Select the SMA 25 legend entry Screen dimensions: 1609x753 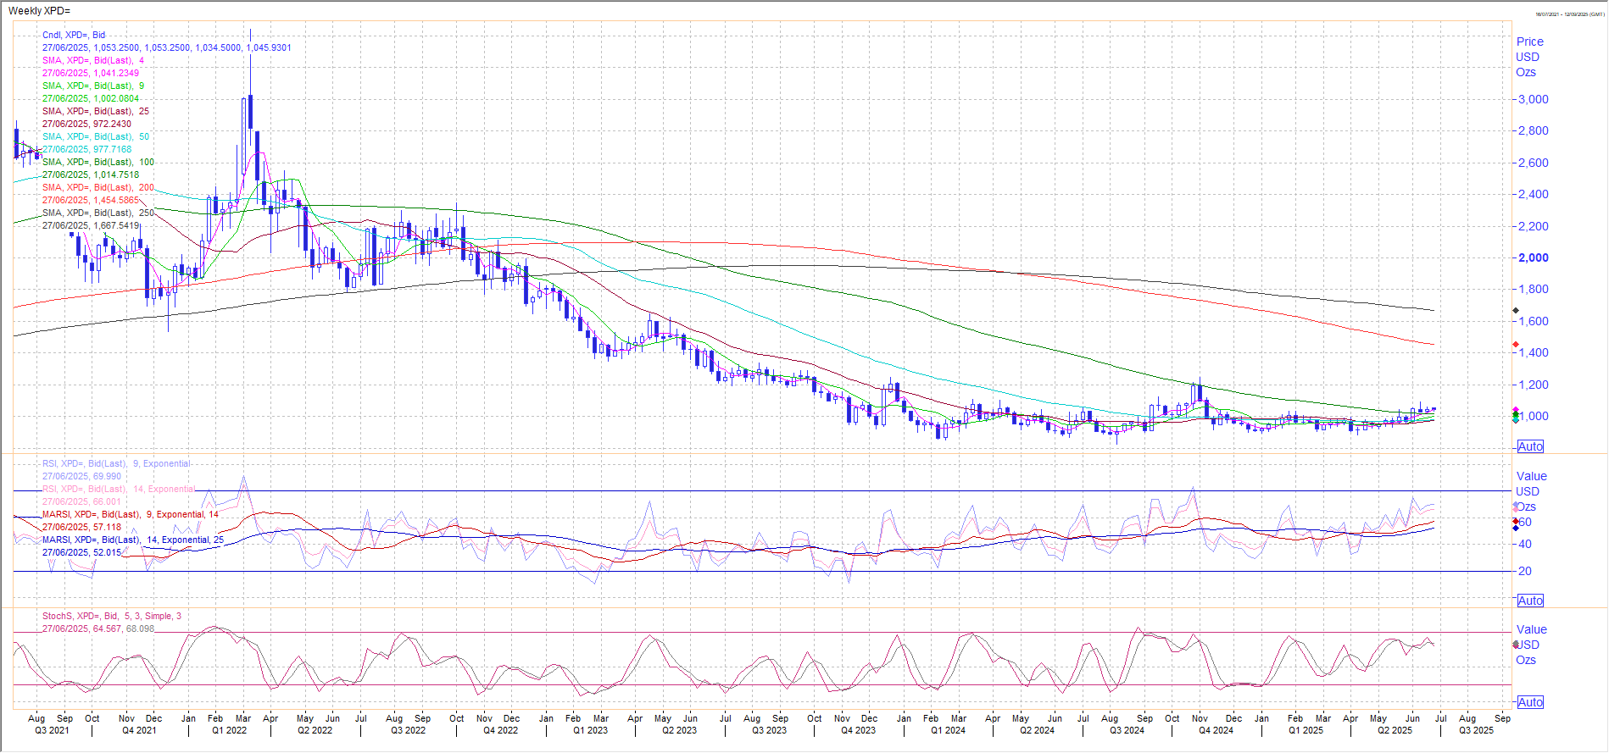click(96, 111)
